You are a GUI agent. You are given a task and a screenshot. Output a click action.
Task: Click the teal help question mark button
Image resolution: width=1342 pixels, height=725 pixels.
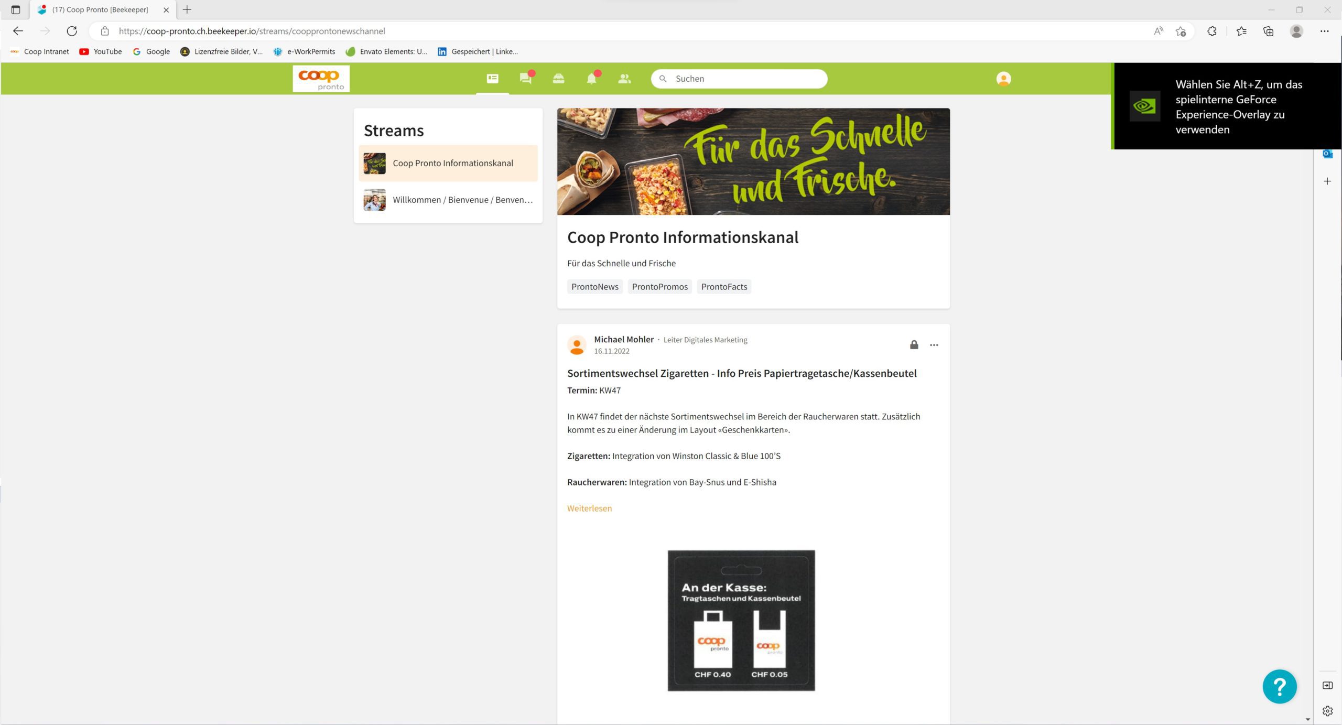pyautogui.click(x=1279, y=686)
